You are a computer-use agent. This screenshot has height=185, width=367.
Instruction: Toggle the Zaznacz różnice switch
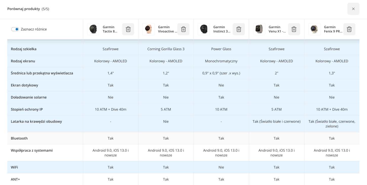pos(15,29)
